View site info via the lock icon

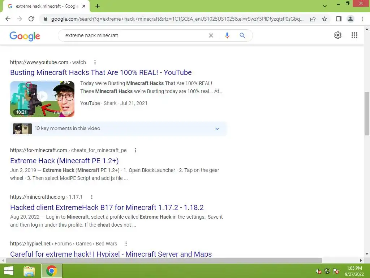click(x=46, y=19)
